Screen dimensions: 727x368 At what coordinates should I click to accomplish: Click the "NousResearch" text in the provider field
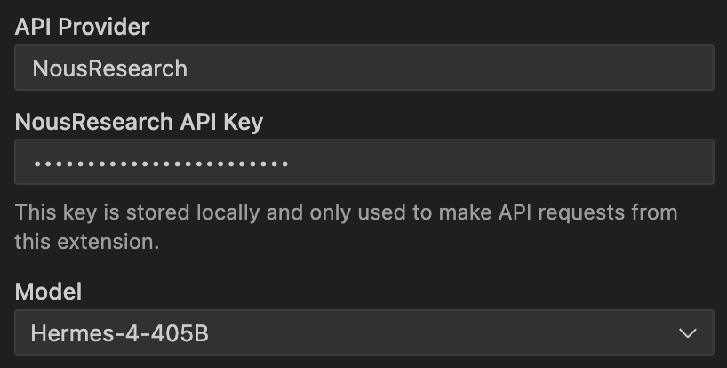pyautogui.click(x=109, y=68)
